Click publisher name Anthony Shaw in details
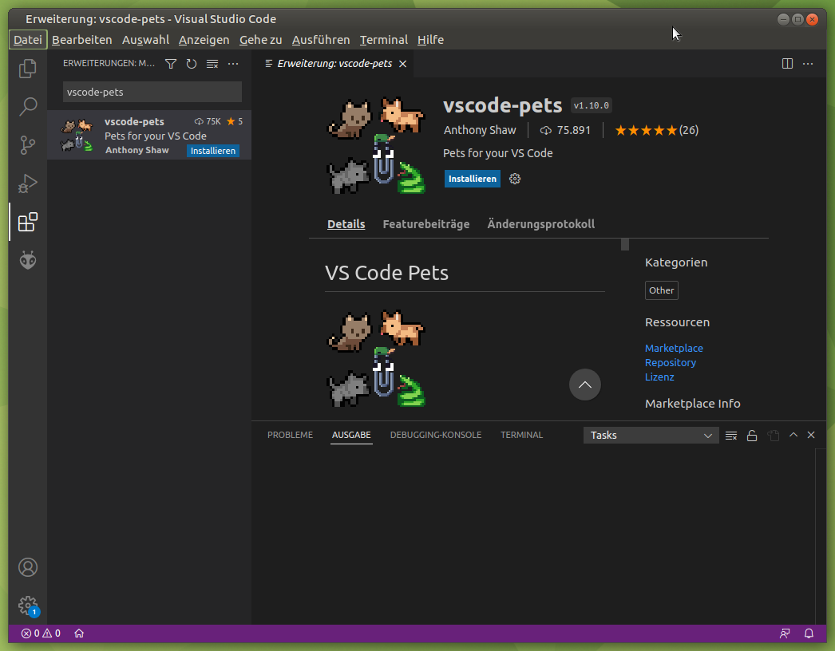 click(x=480, y=130)
